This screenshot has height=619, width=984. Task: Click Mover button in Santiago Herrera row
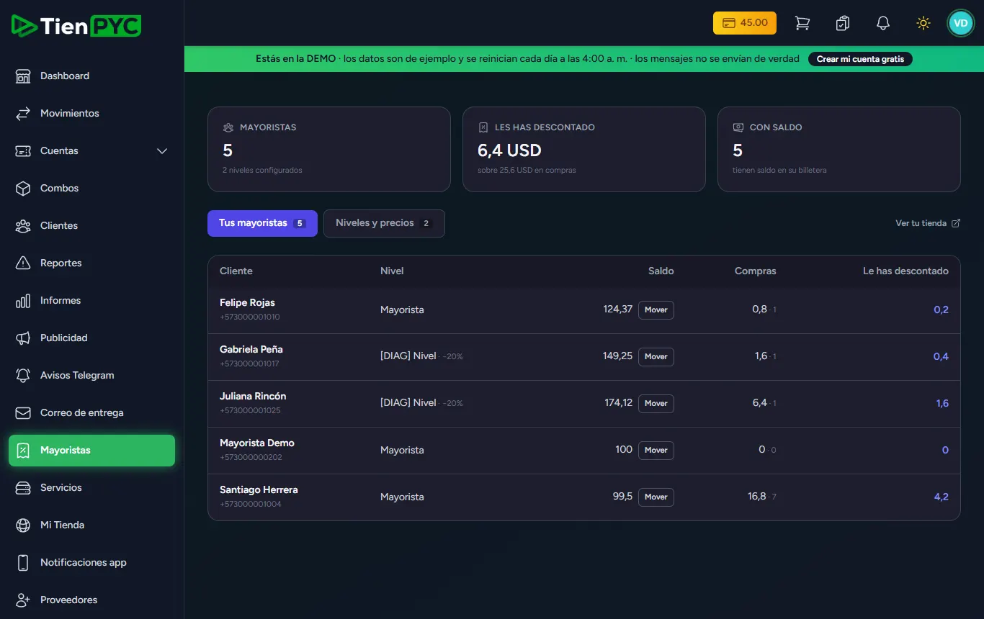pyautogui.click(x=656, y=497)
